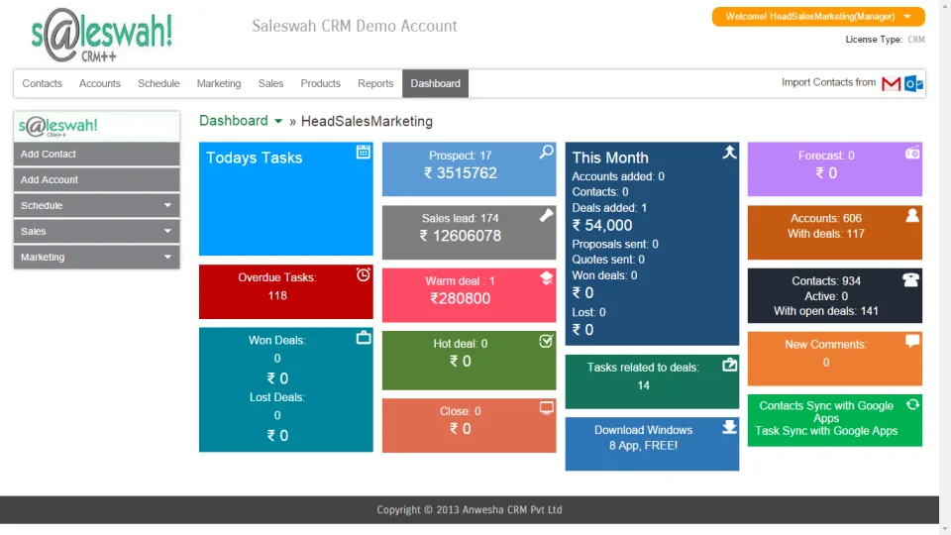The height and width of the screenshot is (535, 951).
Task: Open the Prospect: 17 tile
Action: pos(469,169)
